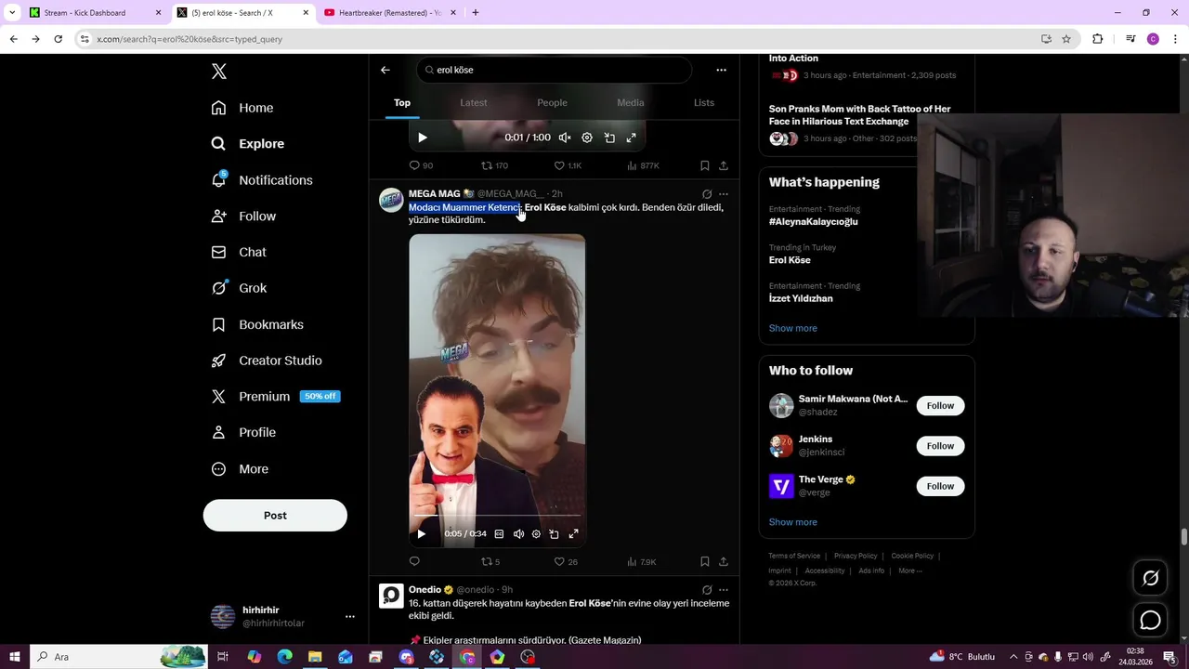Image resolution: width=1189 pixels, height=669 pixels.
Task: Switch to the Latest tab
Action: (x=474, y=102)
